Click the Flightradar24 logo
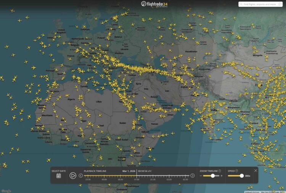 click(x=154, y=4)
